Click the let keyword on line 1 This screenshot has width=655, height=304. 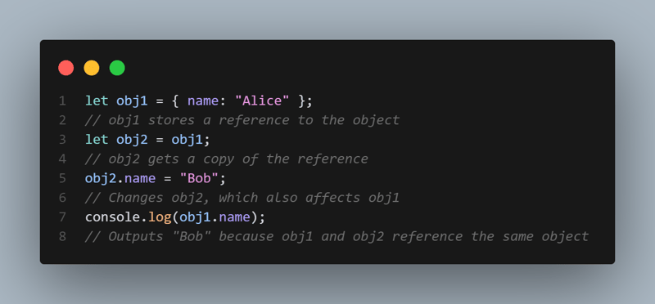(97, 101)
